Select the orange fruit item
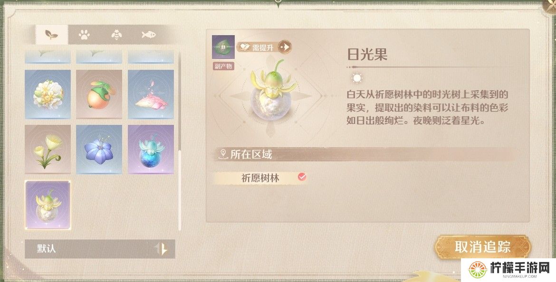This screenshot has height=282, width=556. pyautogui.click(x=99, y=94)
